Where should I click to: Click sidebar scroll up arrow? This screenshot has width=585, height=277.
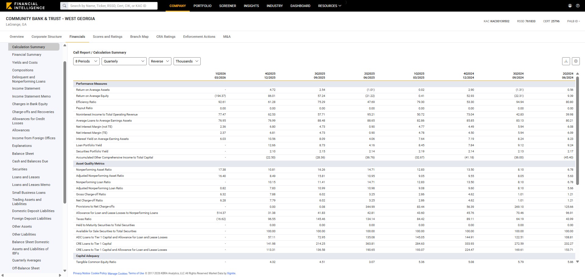pyautogui.click(x=65, y=45)
